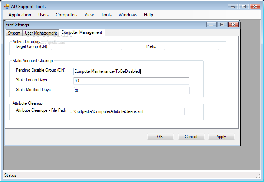Image resolution: width=264 pixels, height=182 pixels.
Task: Open the View menu
Action: [89, 15]
